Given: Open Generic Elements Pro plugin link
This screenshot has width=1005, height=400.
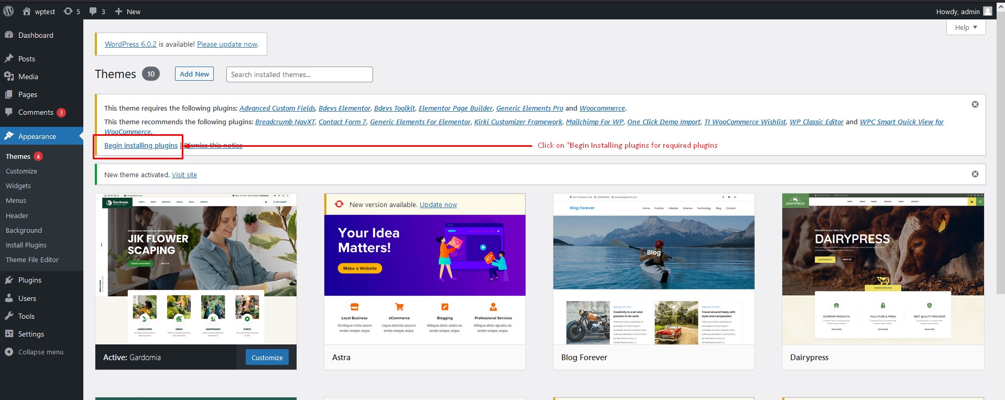Looking at the screenshot, I should click(530, 108).
